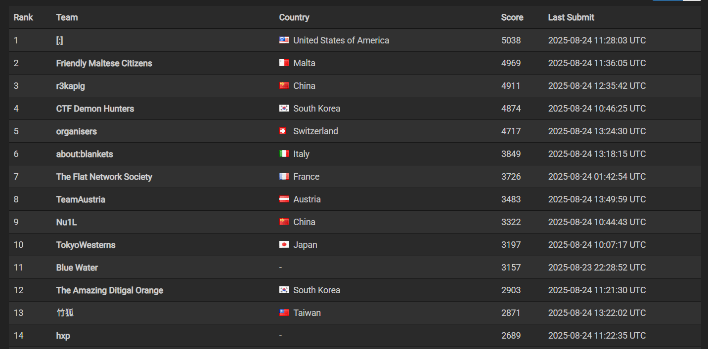Click the top score value 5038
Screen dimensions: 708x349
pos(511,40)
